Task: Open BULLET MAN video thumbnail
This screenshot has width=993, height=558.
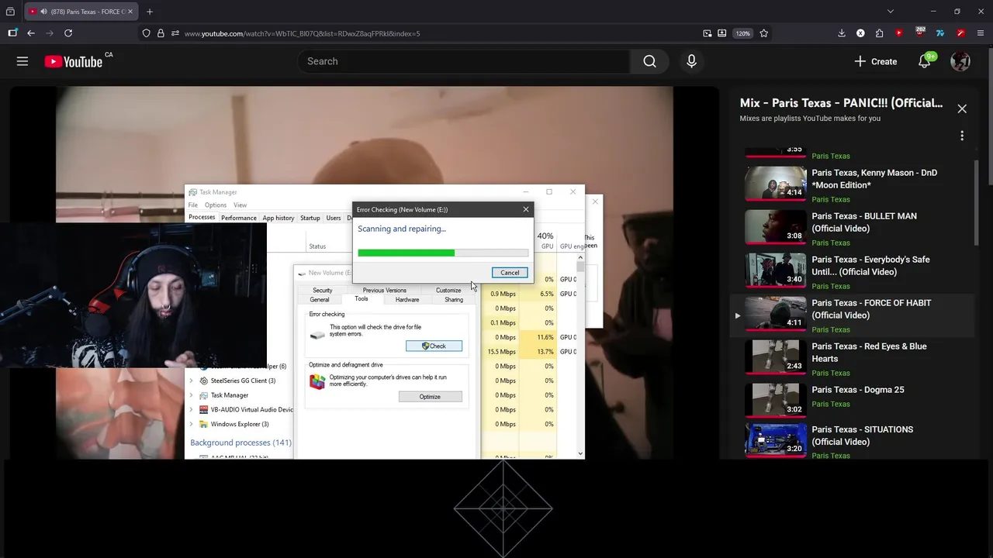Action: click(776, 227)
